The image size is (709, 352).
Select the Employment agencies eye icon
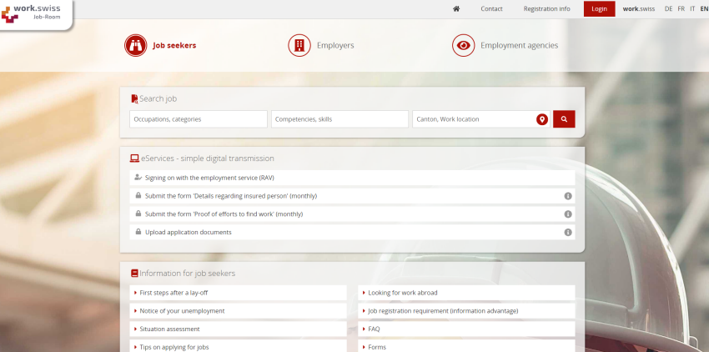[x=463, y=46]
